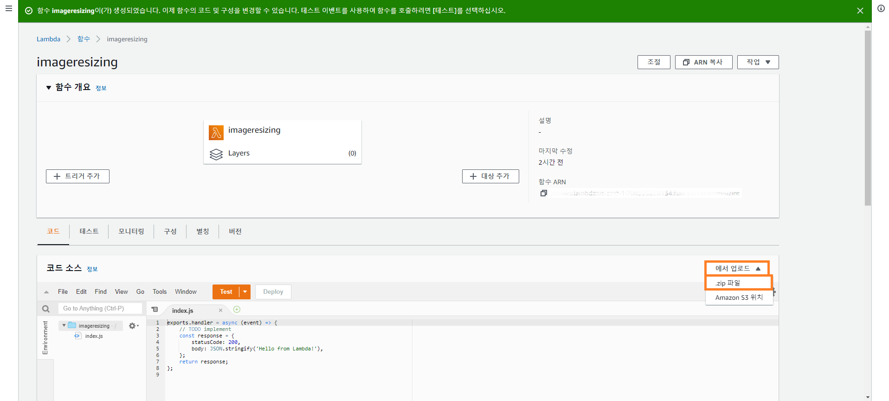The width and height of the screenshot is (889, 401).
Task: Click line number 9 in gutter
Action: point(158,375)
